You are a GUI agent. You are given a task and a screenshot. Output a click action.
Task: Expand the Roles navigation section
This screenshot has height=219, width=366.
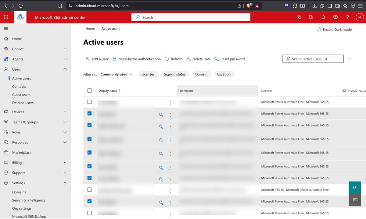(65, 132)
